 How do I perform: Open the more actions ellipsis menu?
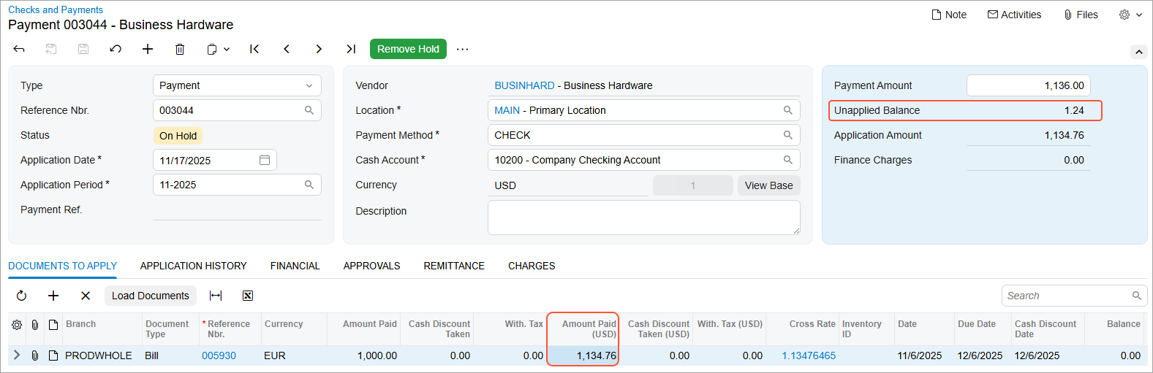tap(462, 49)
